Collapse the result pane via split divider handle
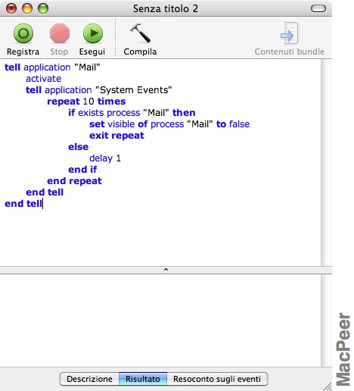This screenshot has height=391, width=354. coord(166,270)
